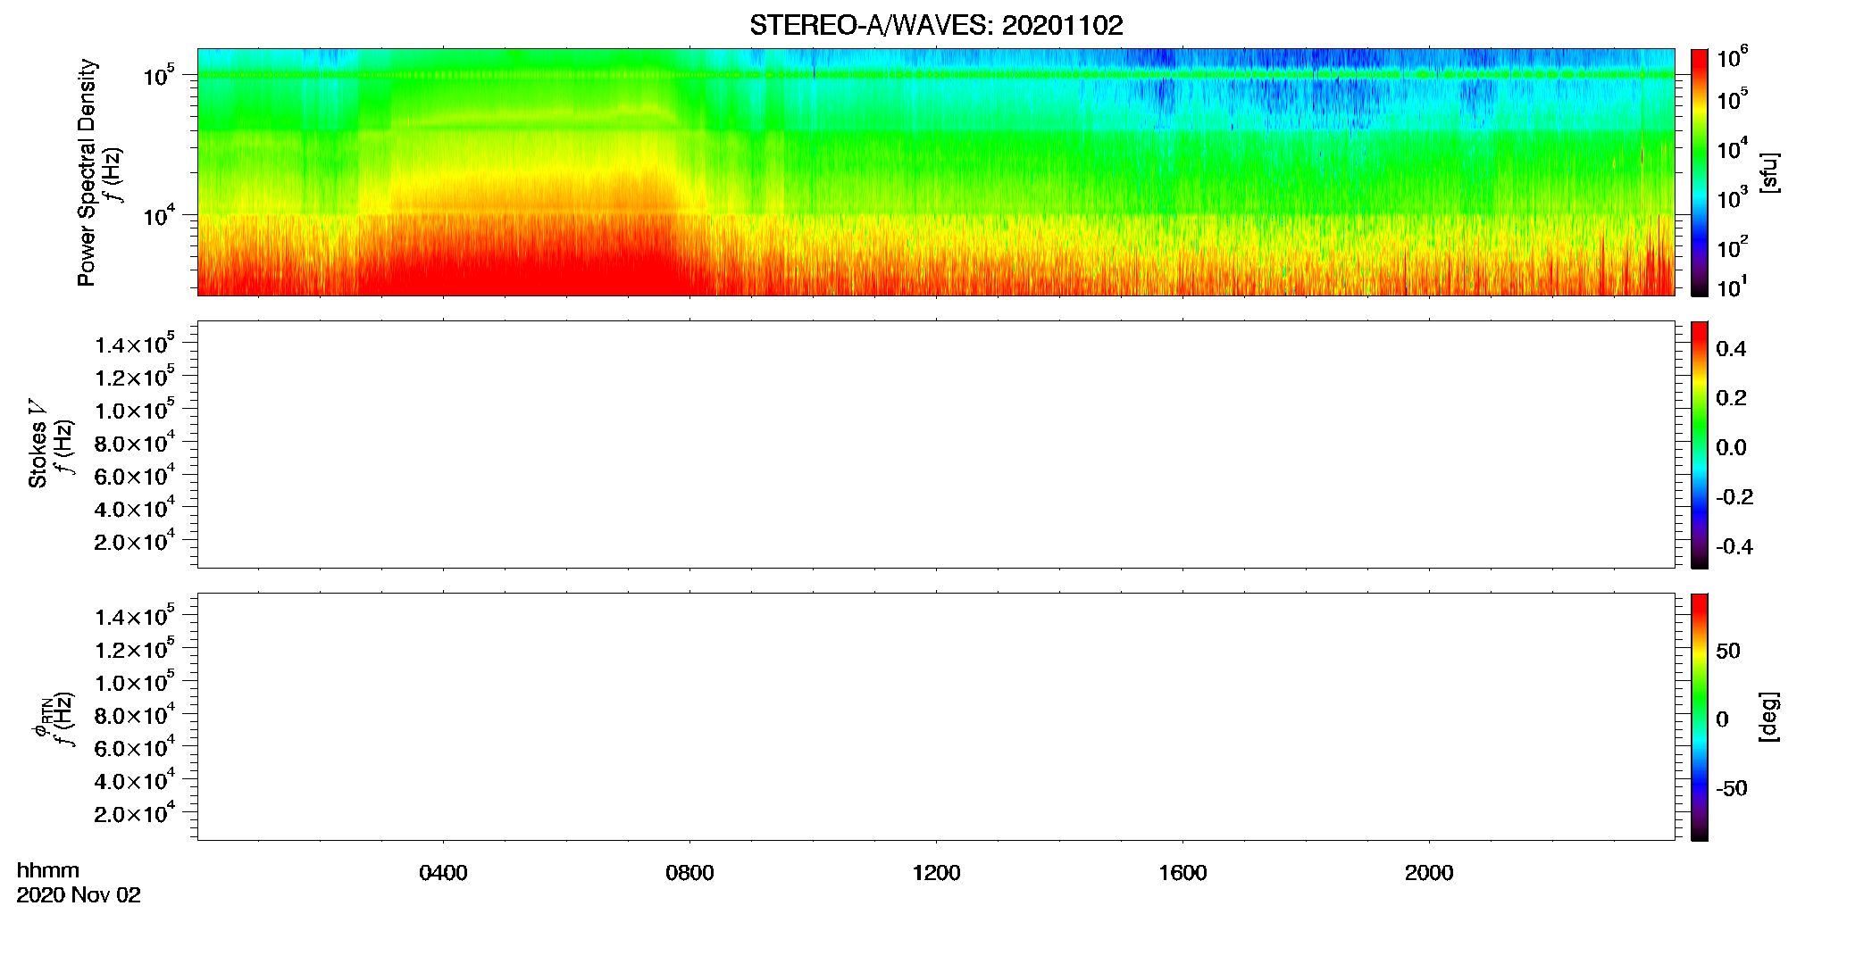
Task: Click the empty Stokes V plot panel
Action: point(936,445)
